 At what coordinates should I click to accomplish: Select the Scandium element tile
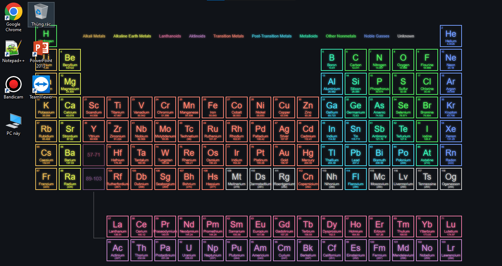pyautogui.click(x=94, y=107)
